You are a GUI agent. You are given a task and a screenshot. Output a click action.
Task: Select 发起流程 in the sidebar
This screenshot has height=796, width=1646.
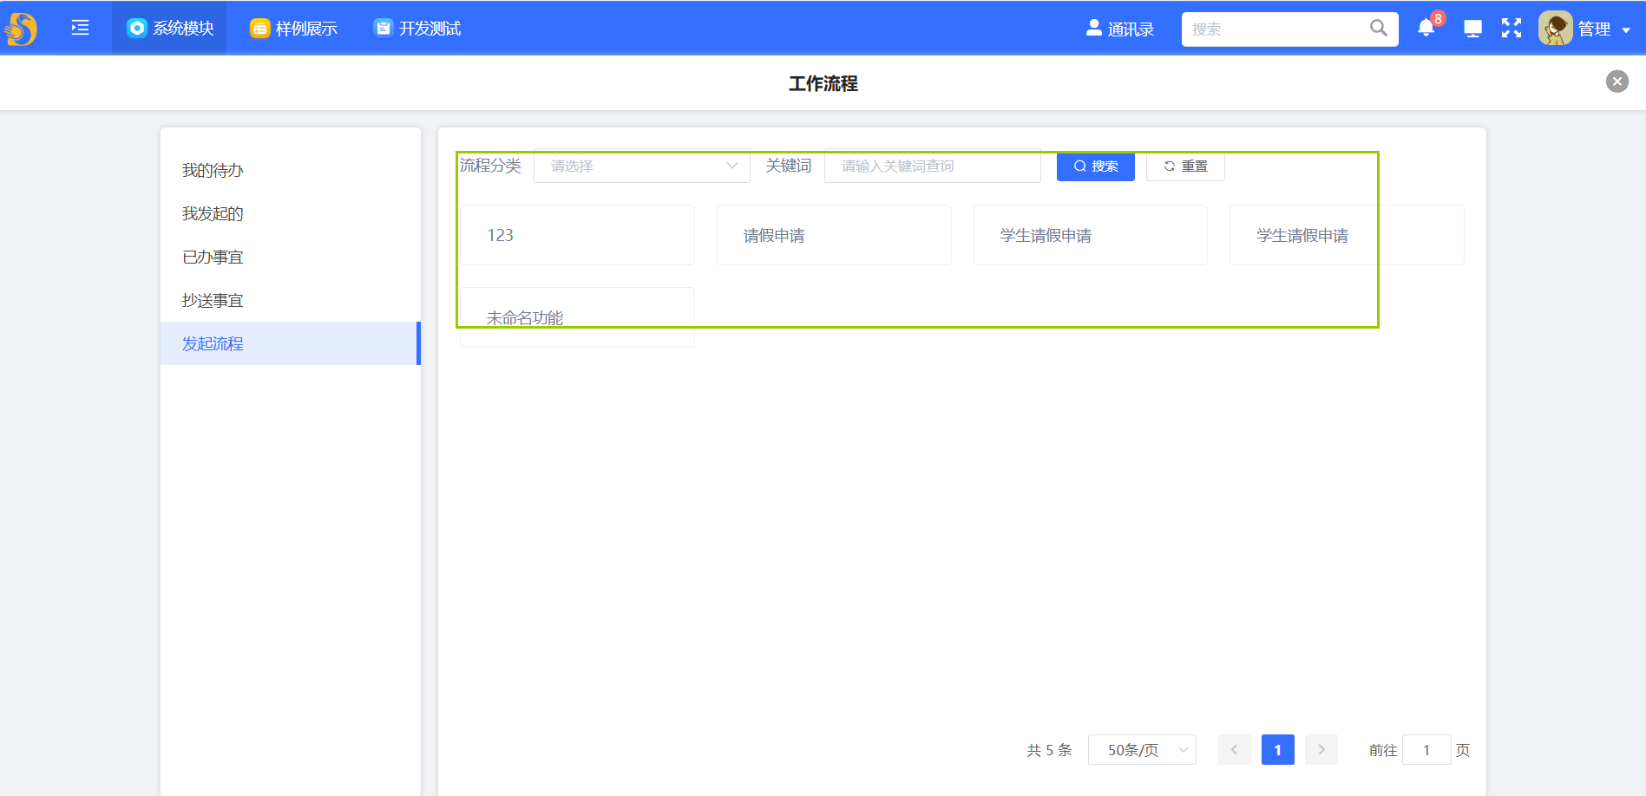[x=290, y=343]
